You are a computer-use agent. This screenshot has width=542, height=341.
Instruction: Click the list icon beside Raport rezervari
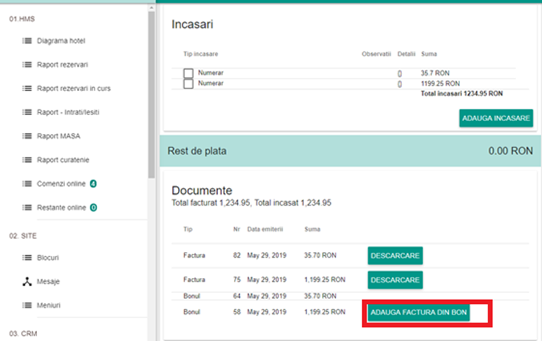pos(27,64)
